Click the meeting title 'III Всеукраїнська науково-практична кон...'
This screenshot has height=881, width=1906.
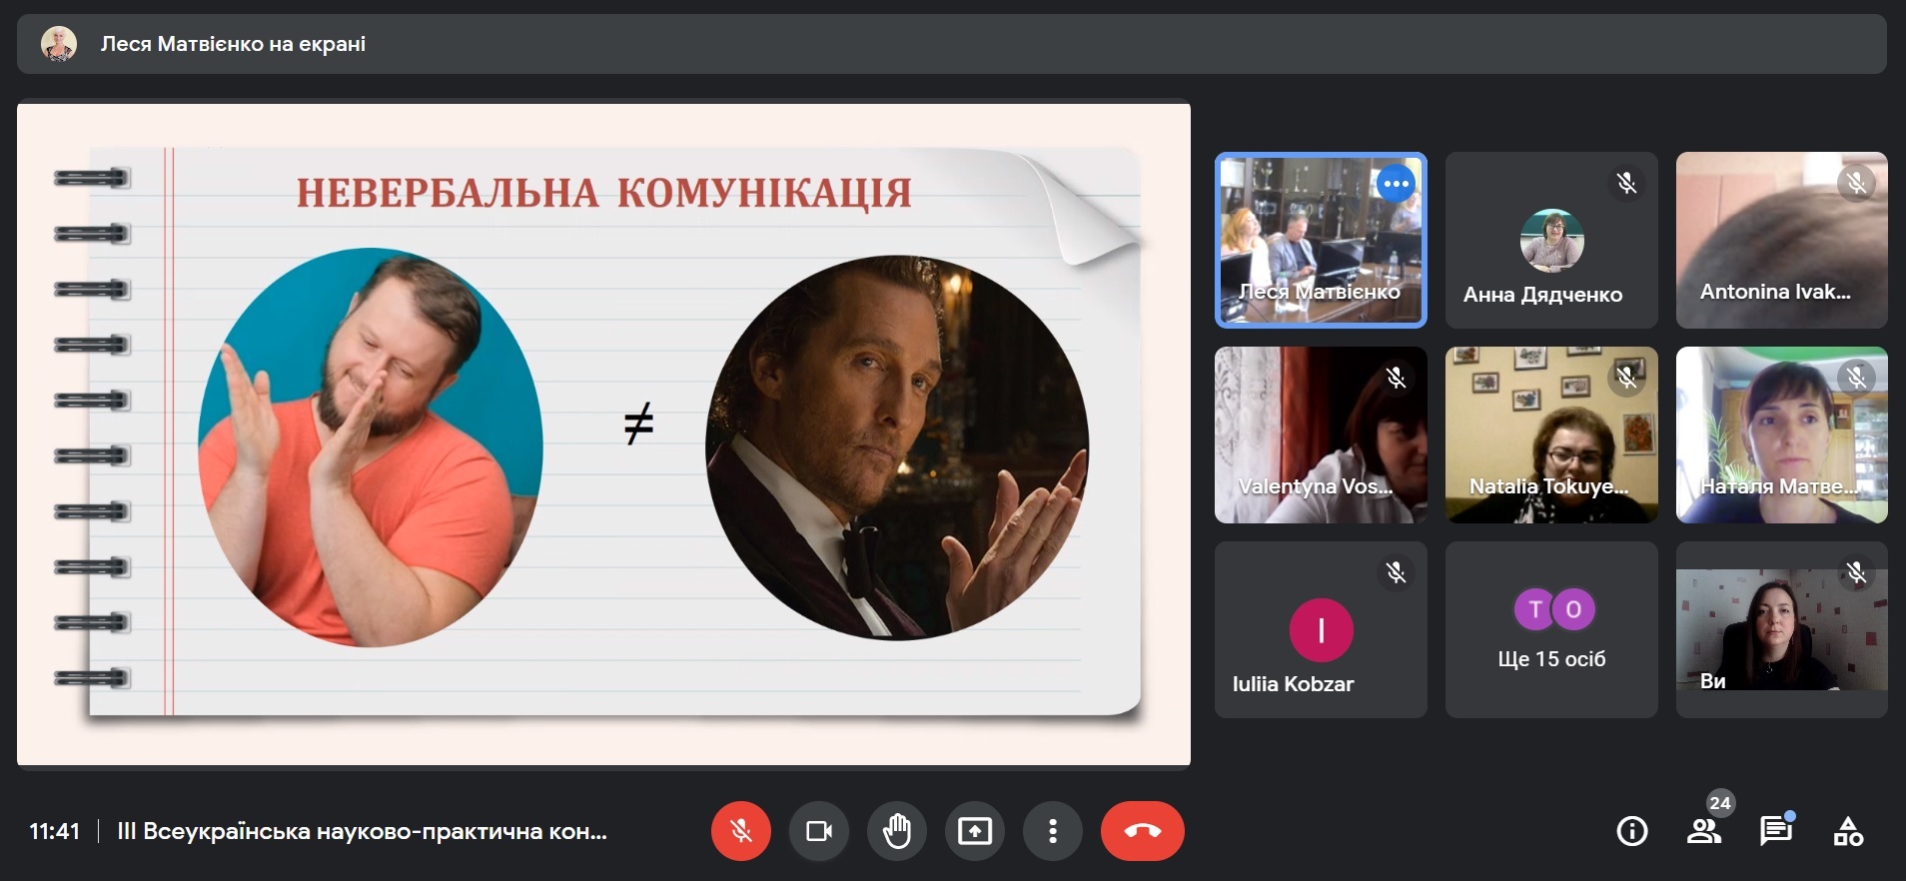tap(362, 831)
